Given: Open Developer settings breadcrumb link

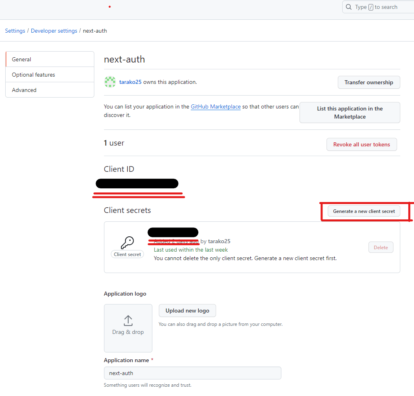Looking at the screenshot, I should click(x=54, y=31).
